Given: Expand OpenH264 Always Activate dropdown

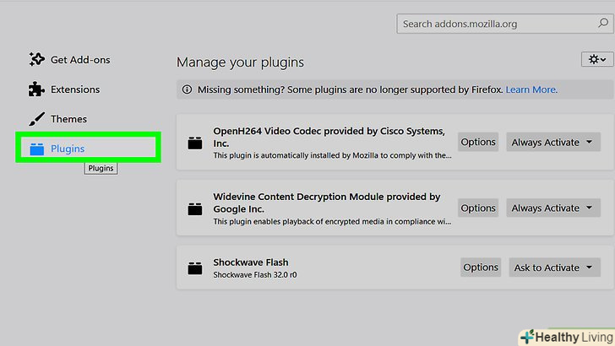Looking at the screenshot, I should click(x=552, y=143).
